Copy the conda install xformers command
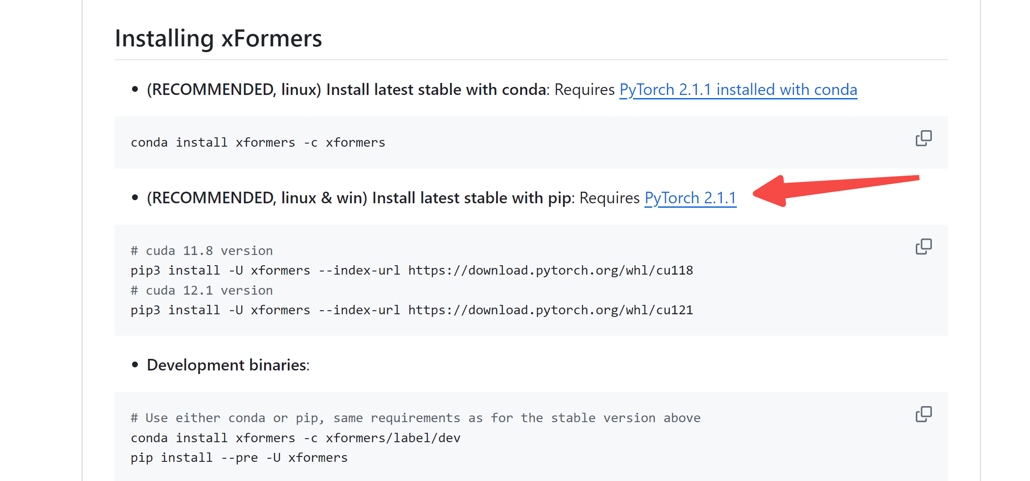The height and width of the screenshot is (481, 1030). [923, 138]
